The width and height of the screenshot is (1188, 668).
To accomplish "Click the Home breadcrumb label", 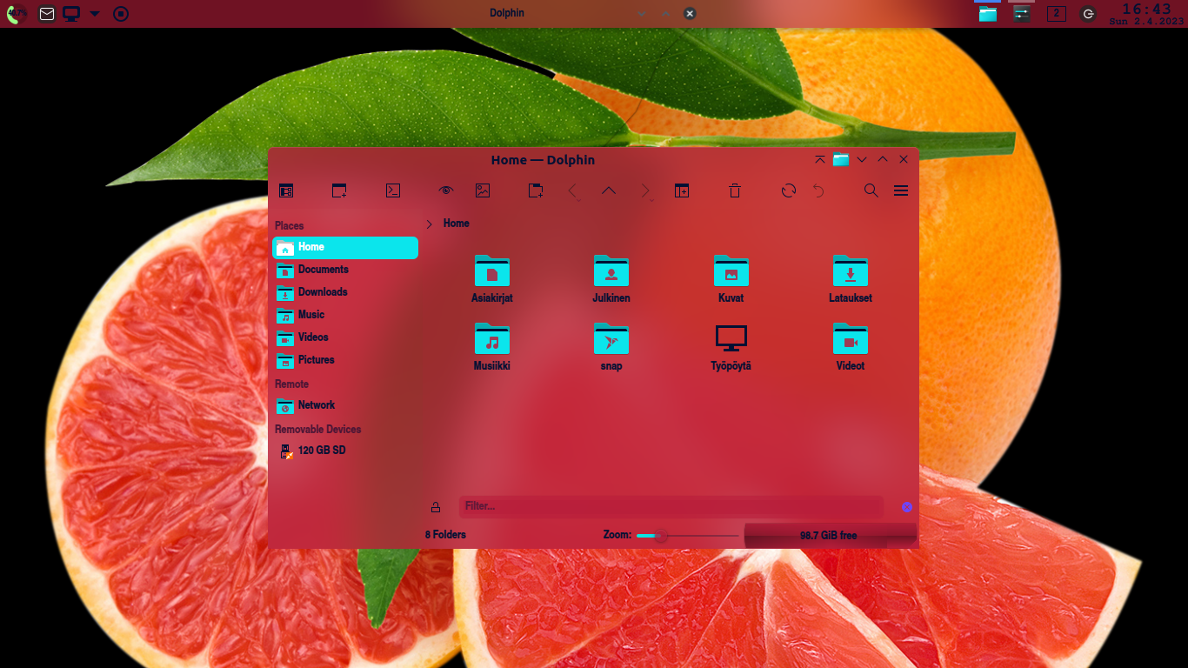I will pyautogui.click(x=457, y=224).
